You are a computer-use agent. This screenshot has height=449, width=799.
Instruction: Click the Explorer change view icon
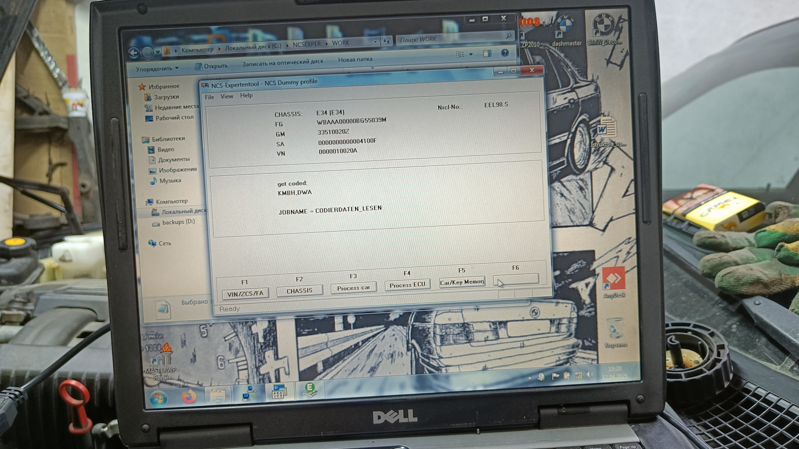coord(460,54)
